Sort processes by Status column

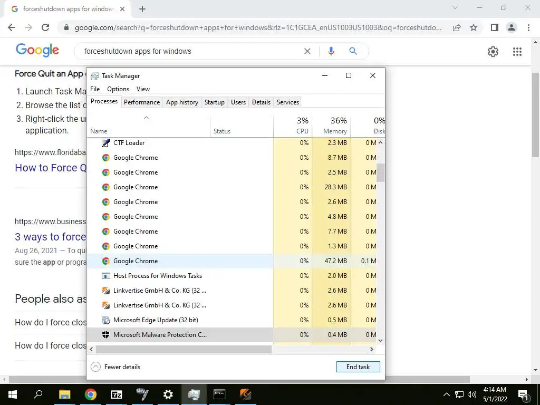point(242,126)
